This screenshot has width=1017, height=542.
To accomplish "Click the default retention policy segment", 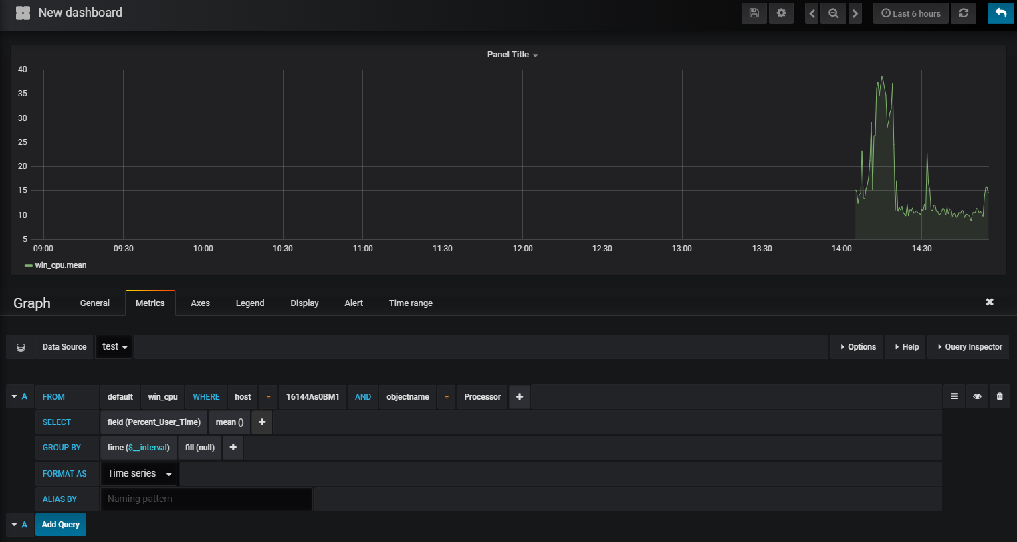I will click(x=120, y=396).
